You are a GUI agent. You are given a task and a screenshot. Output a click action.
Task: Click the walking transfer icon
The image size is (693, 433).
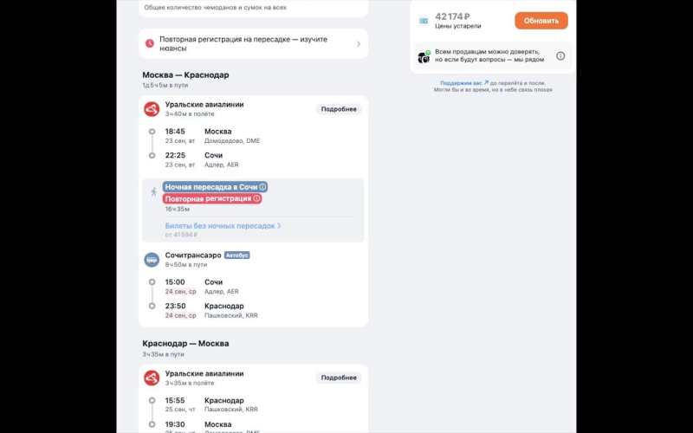tap(153, 191)
